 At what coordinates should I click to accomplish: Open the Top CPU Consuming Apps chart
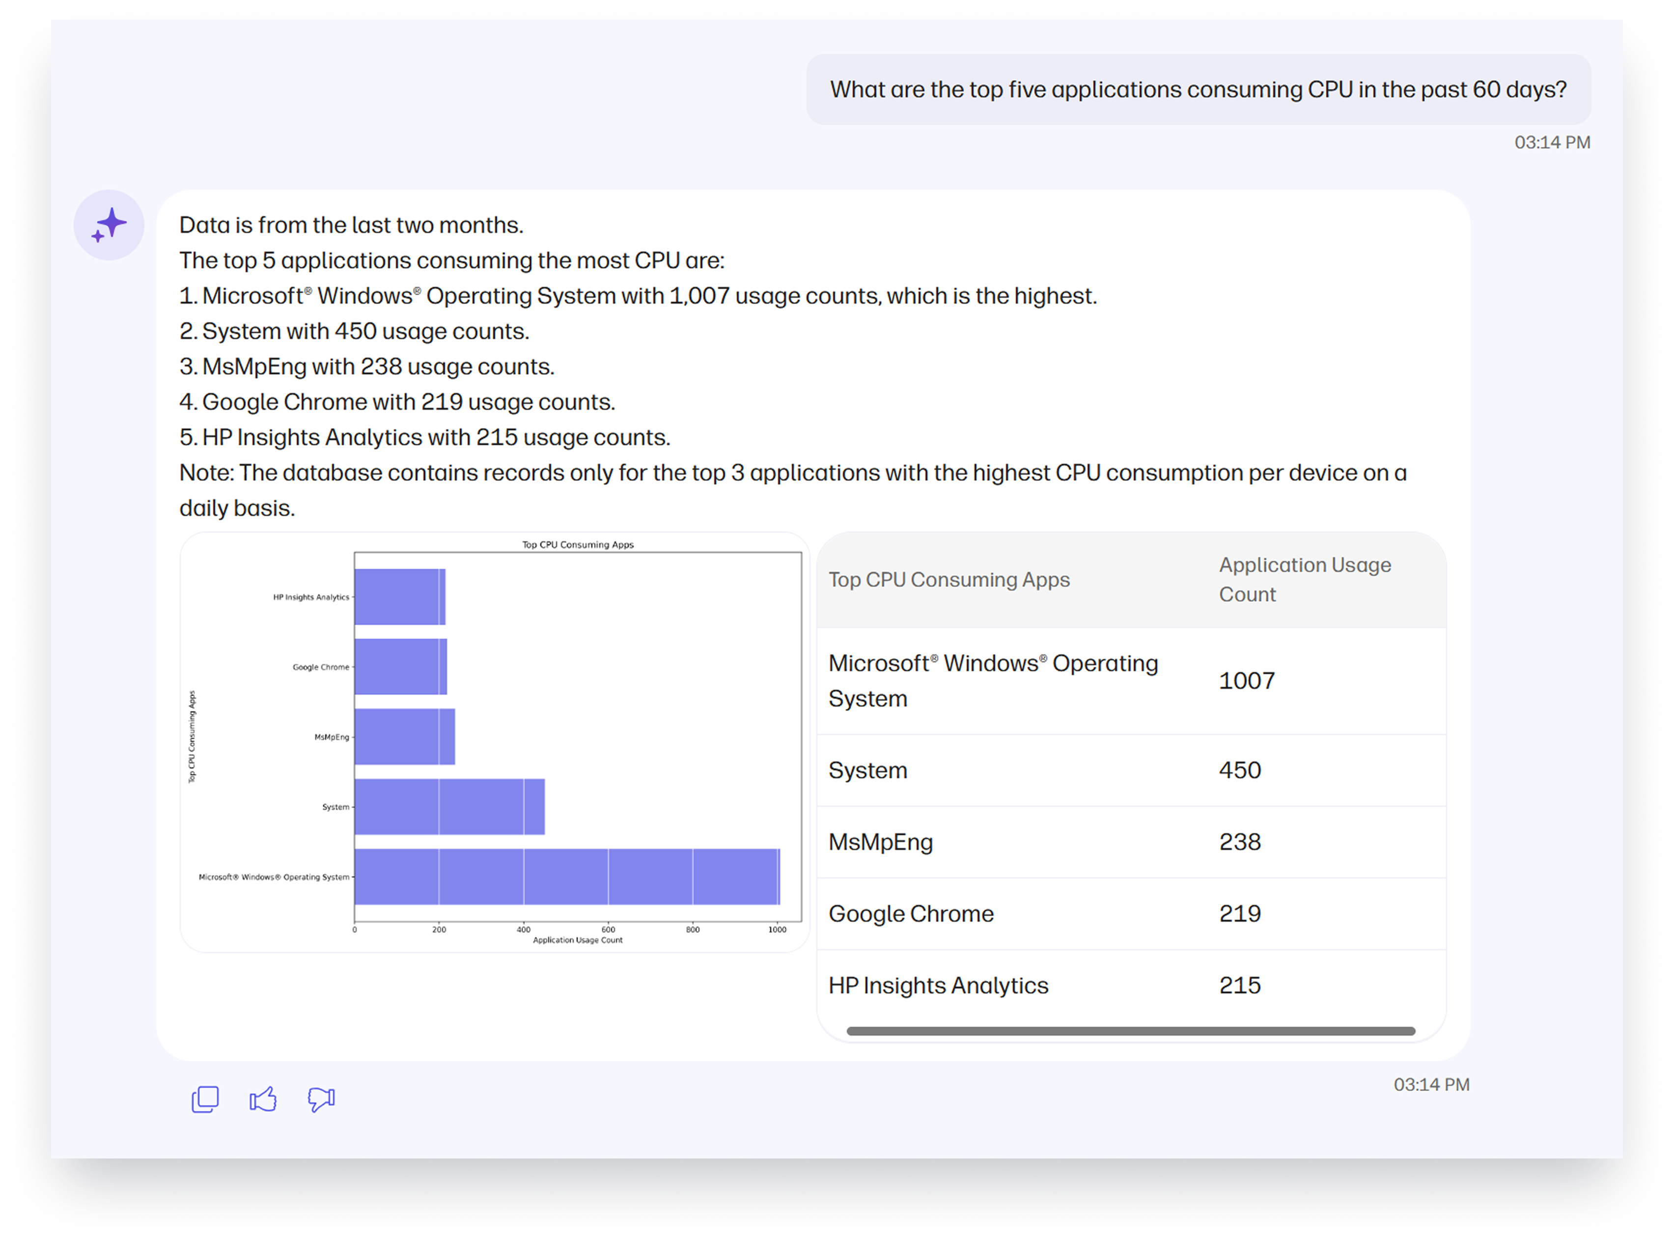[495, 743]
